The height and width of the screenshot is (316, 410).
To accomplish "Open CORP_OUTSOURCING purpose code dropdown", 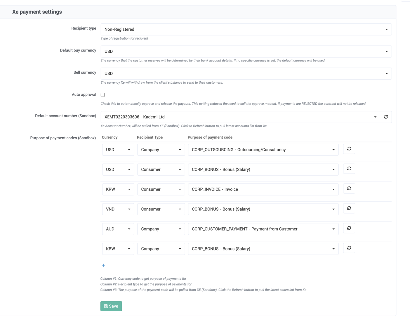I will click(x=263, y=150).
